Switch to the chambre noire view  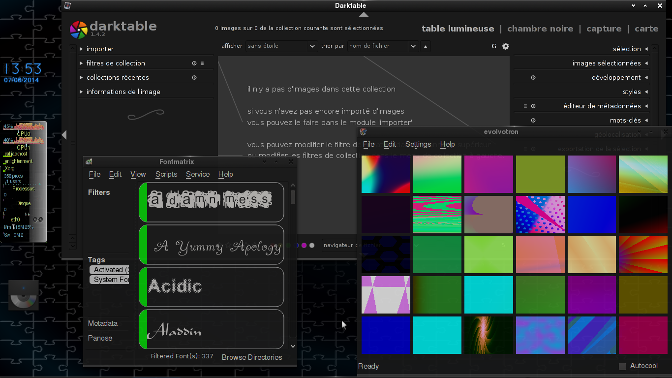[x=540, y=29]
